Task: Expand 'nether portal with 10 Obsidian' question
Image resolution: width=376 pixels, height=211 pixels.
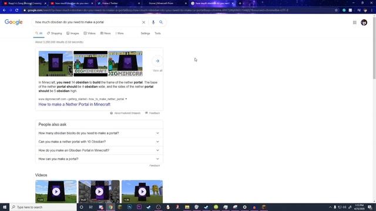Action: pyautogui.click(x=99, y=142)
